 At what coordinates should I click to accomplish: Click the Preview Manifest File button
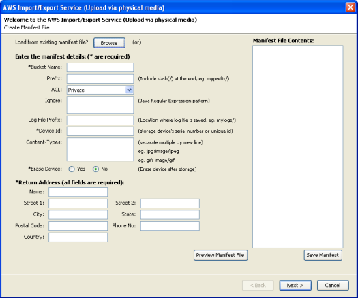(x=220, y=255)
